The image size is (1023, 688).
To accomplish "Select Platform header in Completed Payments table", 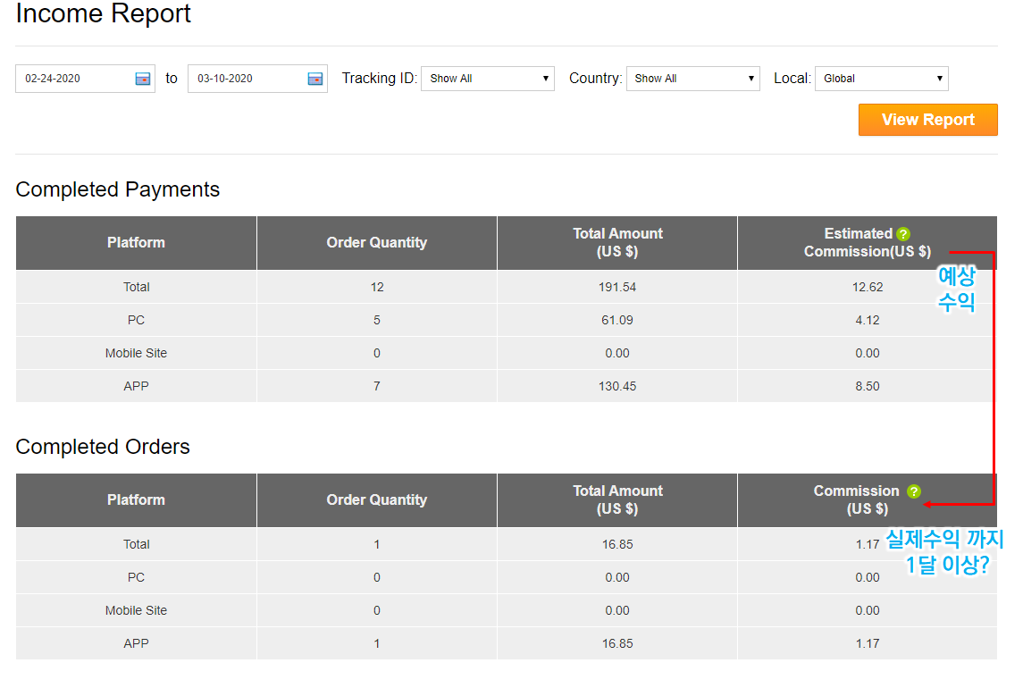I will (136, 243).
